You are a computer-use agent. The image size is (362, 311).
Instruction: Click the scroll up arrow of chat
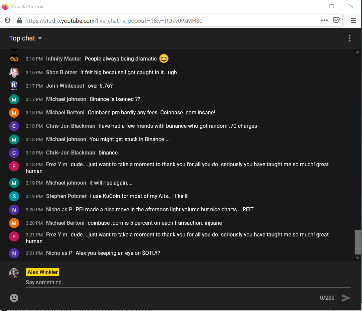[358, 52]
